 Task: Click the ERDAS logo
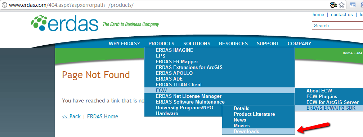(64, 23)
